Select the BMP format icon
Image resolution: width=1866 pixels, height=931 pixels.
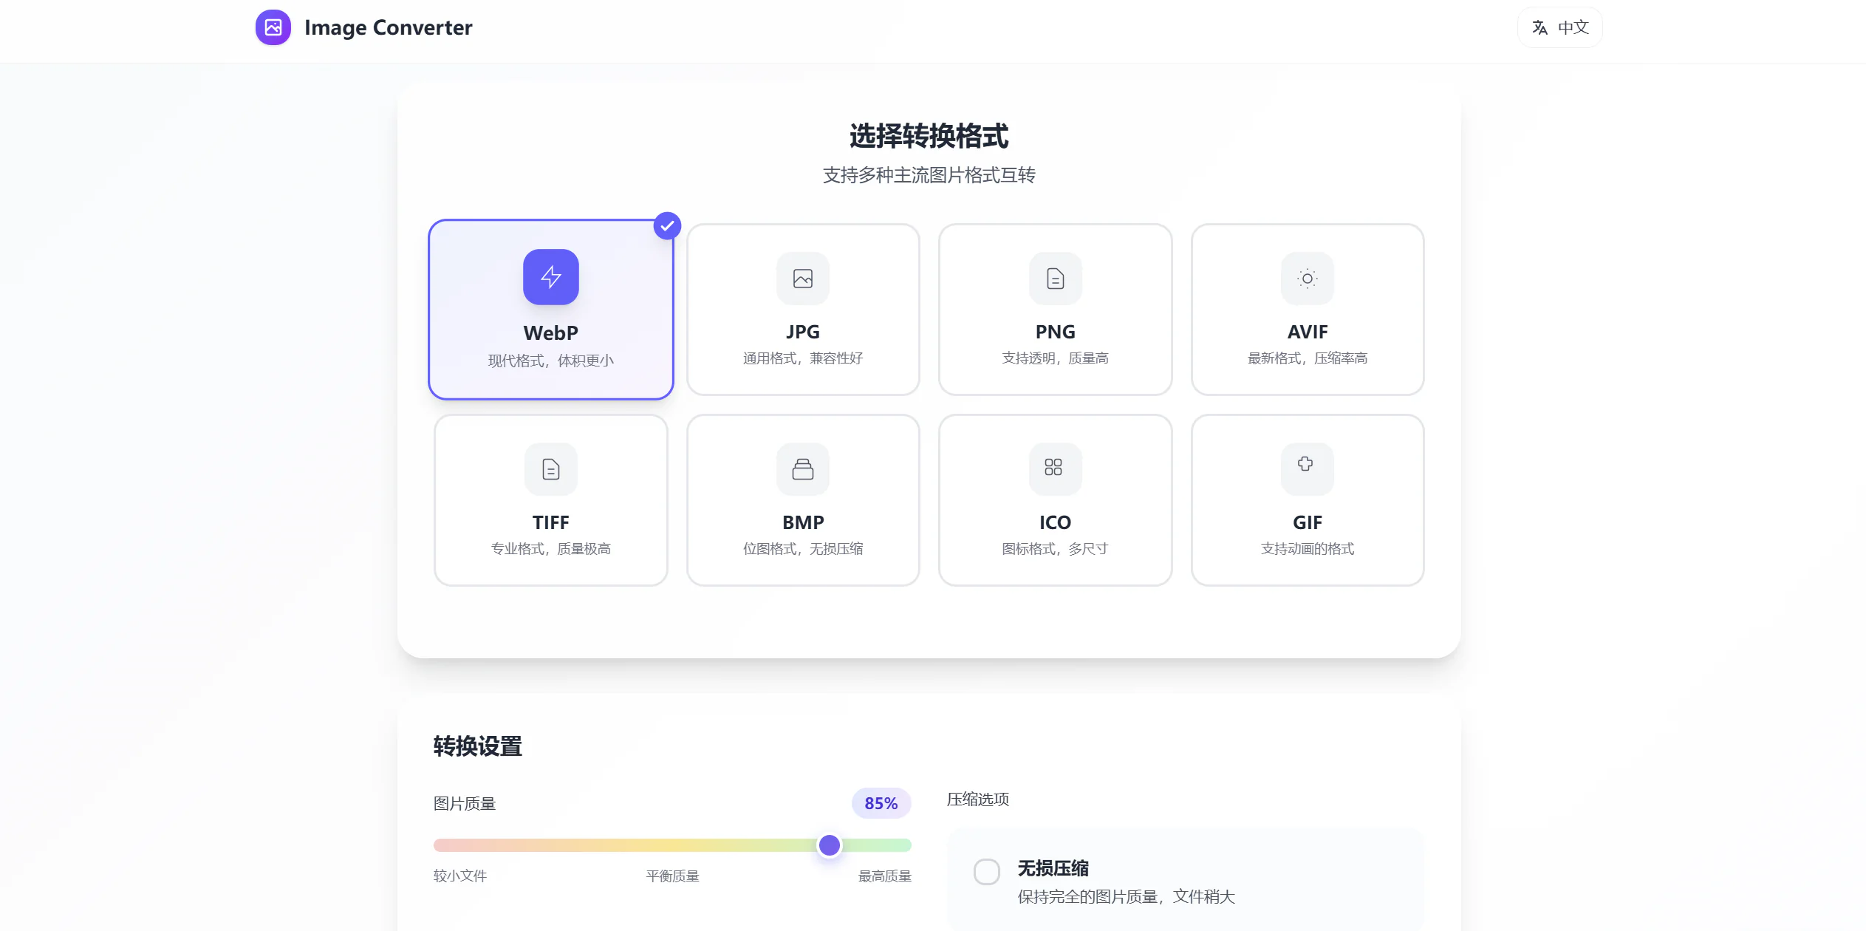[802, 469]
